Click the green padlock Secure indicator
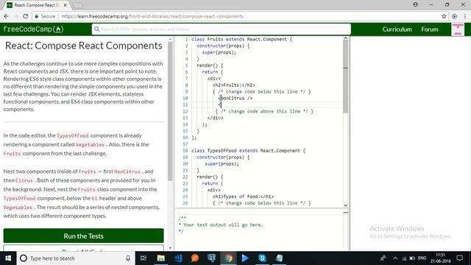The height and width of the screenshot is (265, 471). tap(45, 16)
